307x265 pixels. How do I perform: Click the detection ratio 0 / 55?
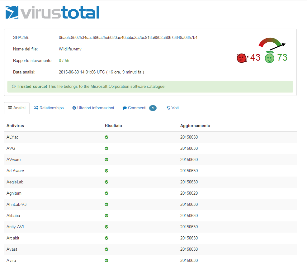tap(64, 60)
